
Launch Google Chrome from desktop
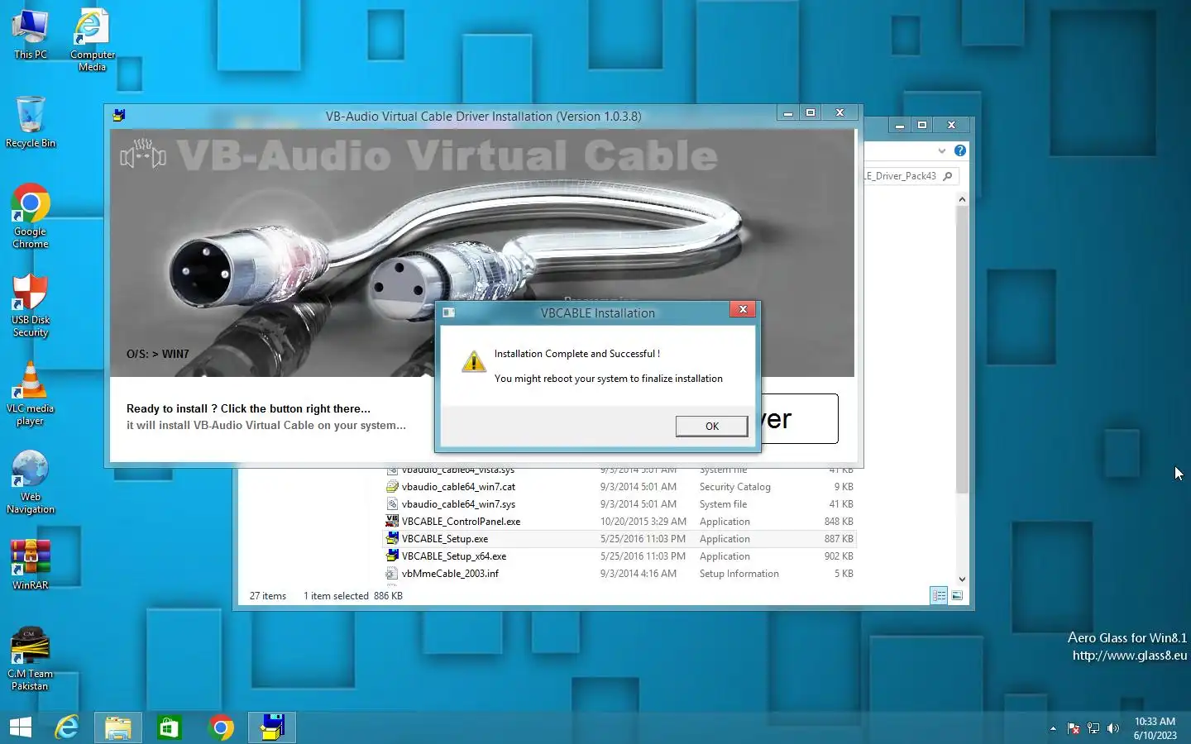tap(31, 216)
